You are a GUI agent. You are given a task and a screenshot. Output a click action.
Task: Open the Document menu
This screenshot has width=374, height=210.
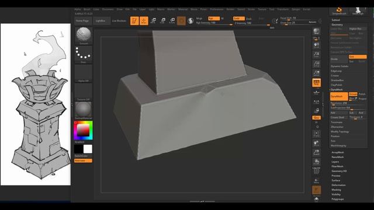click(108, 9)
